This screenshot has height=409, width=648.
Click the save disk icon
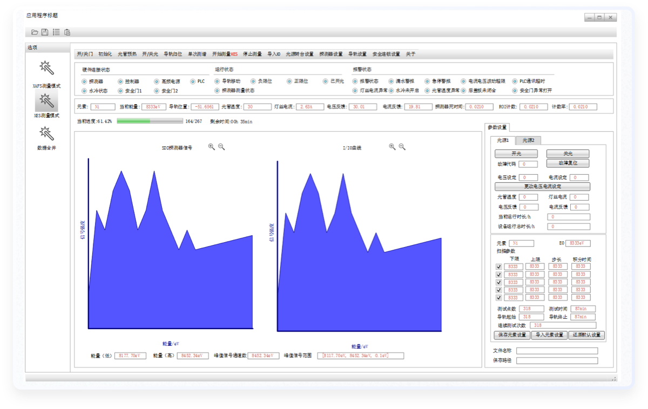45,32
